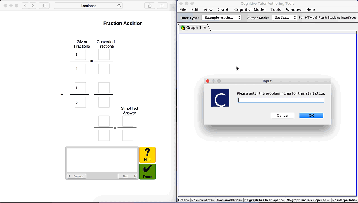Click the sidebar toggle icon in Safari

tap(44, 5)
